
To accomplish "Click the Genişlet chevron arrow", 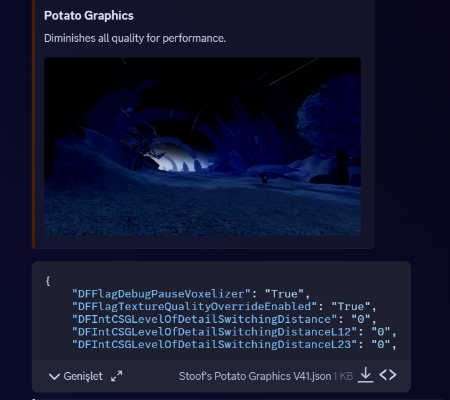I will click(x=55, y=376).
